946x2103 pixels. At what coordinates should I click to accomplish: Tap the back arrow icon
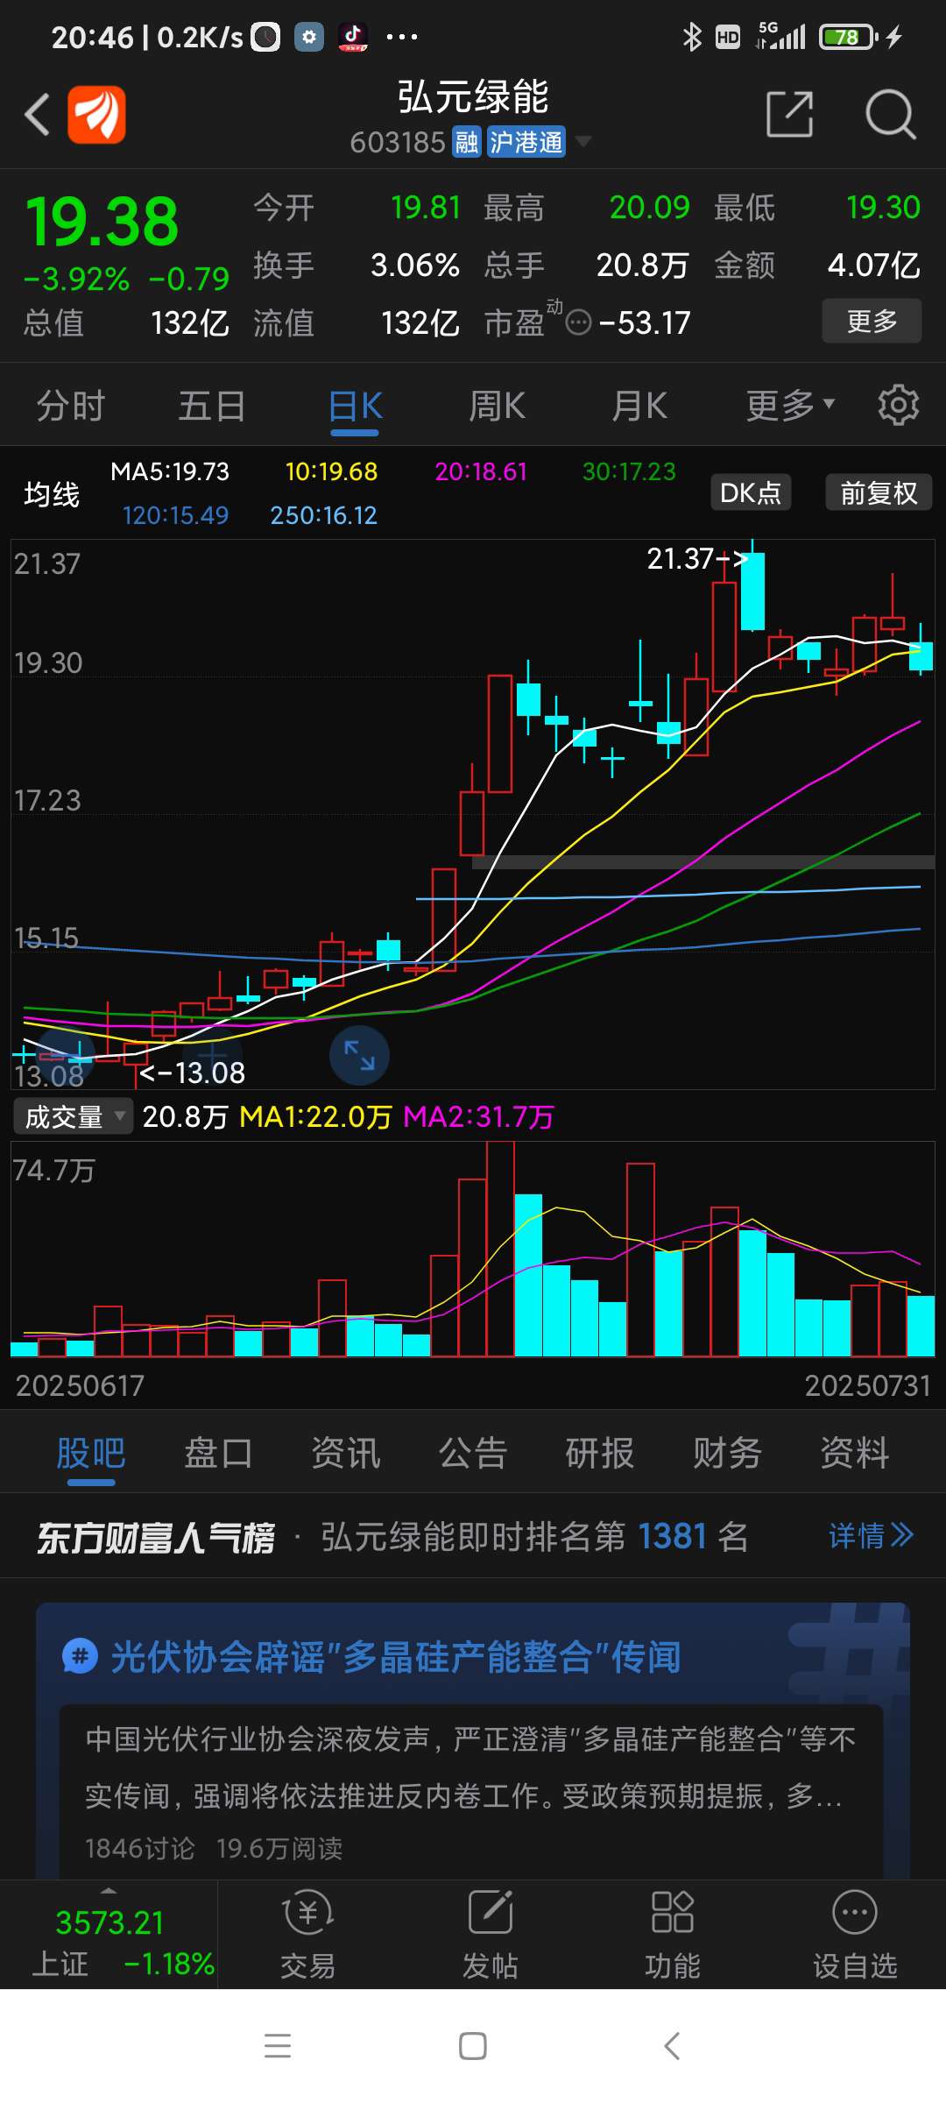click(37, 115)
